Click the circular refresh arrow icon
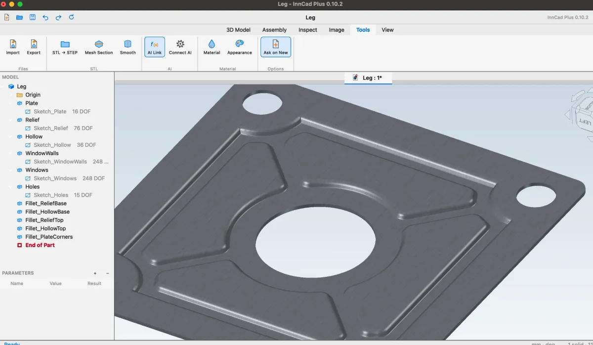This screenshot has width=593, height=345. pyautogui.click(x=71, y=17)
